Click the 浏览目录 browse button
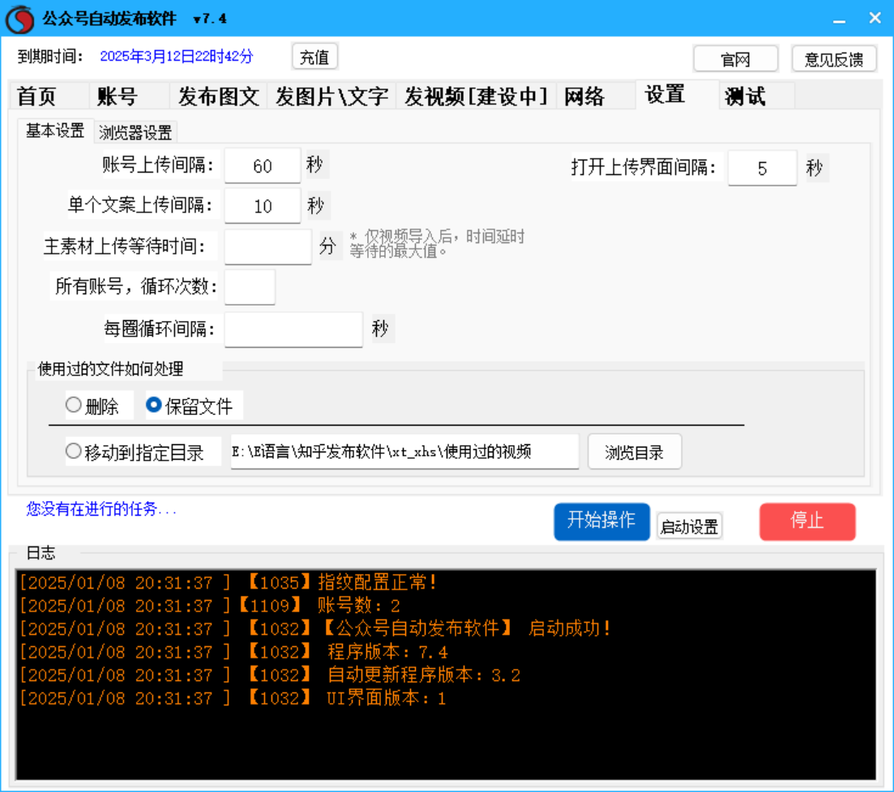This screenshot has height=792, width=894. (635, 452)
